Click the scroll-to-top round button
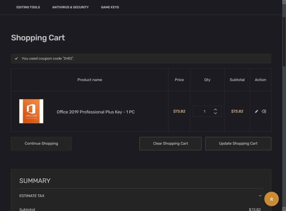 pos(271,199)
